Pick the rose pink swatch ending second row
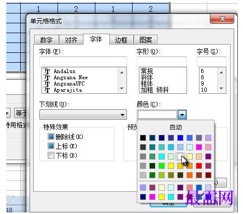The width and height of the screenshot is (243, 214). coord(208,147)
